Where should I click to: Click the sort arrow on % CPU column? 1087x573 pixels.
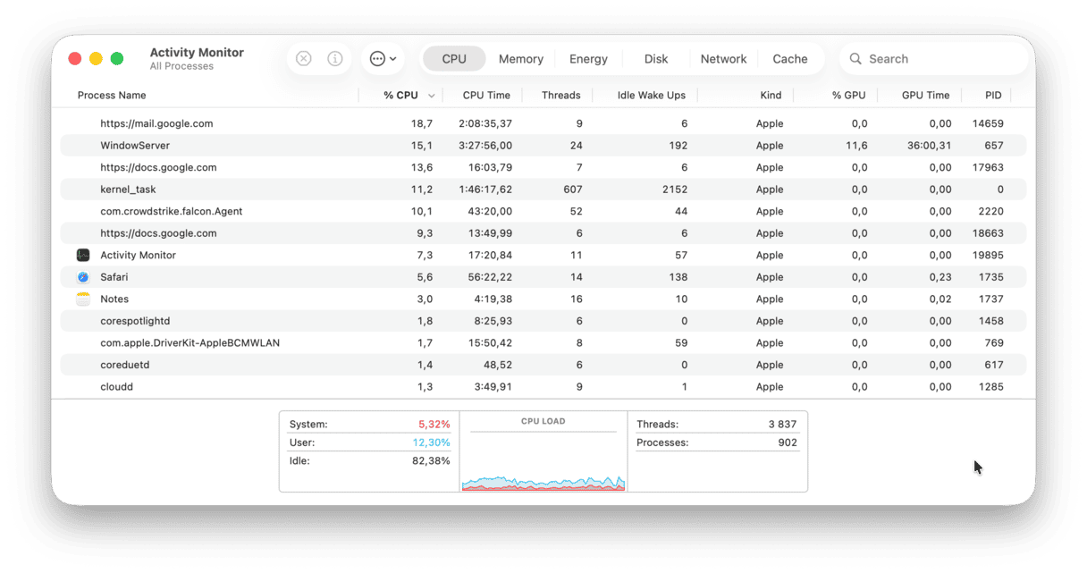click(432, 95)
